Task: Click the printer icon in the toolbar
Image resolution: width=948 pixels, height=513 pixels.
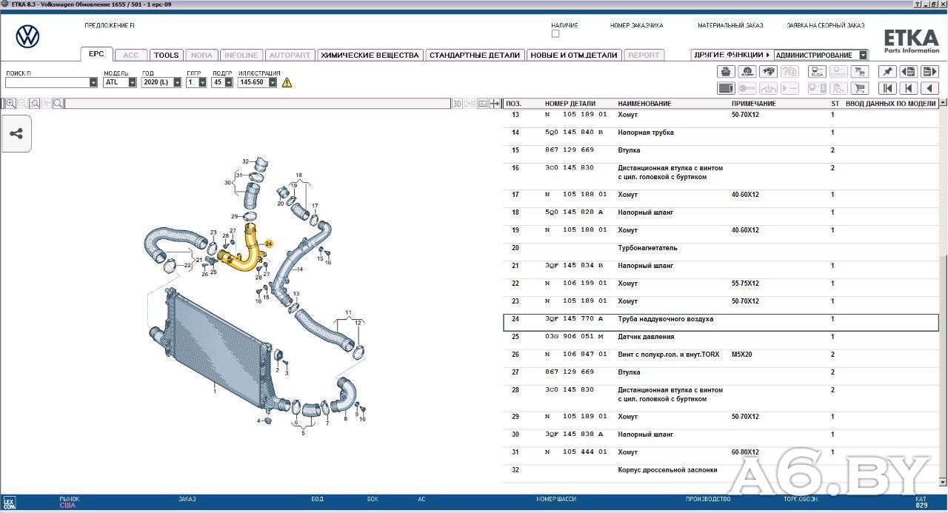Action: coord(726,72)
